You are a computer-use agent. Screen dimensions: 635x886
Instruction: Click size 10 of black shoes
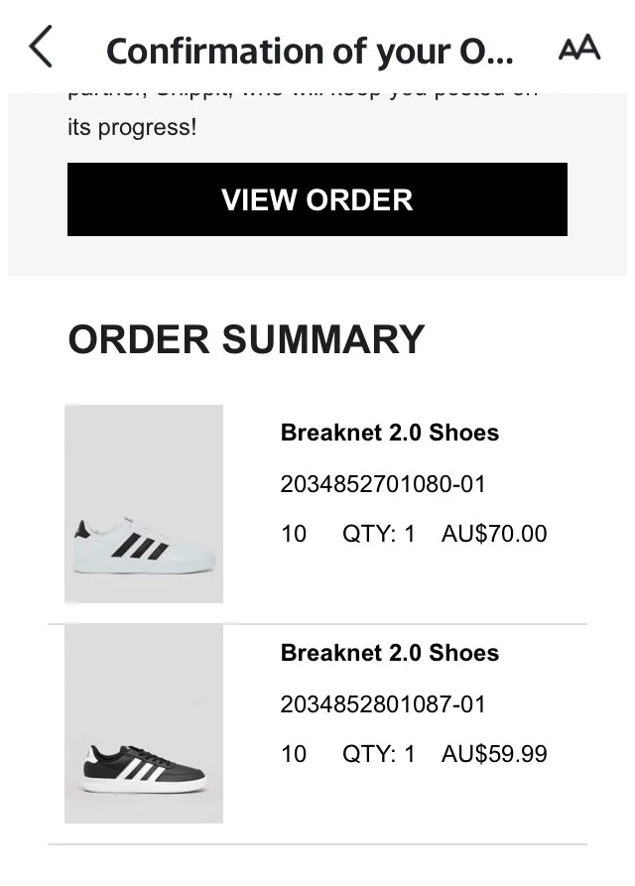click(294, 754)
